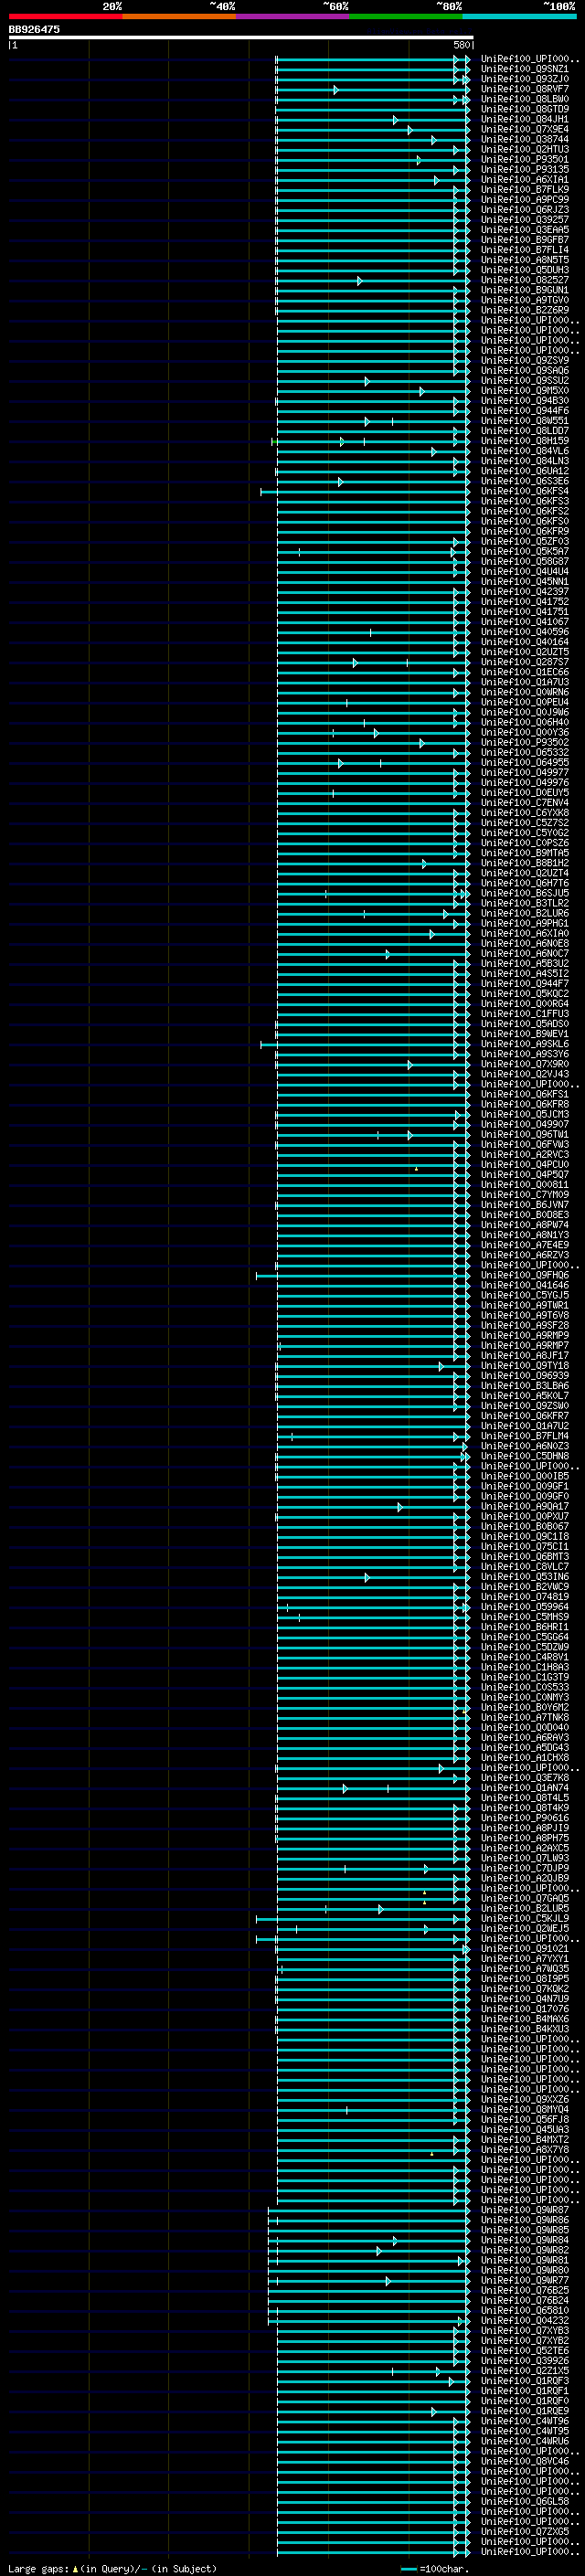This screenshot has height=2576, width=585.
Task: Open the hit UniRef100_P93135
Action: (525, 170)
